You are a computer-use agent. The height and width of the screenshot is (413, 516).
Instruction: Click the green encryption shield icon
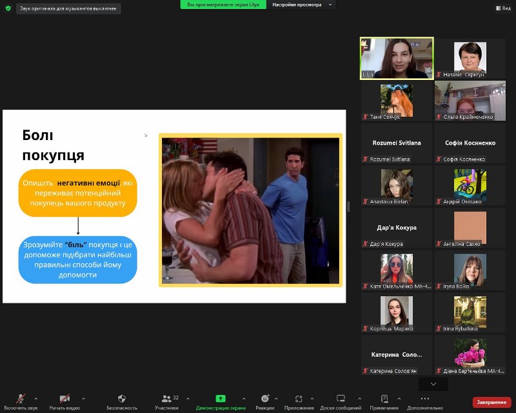8,8
